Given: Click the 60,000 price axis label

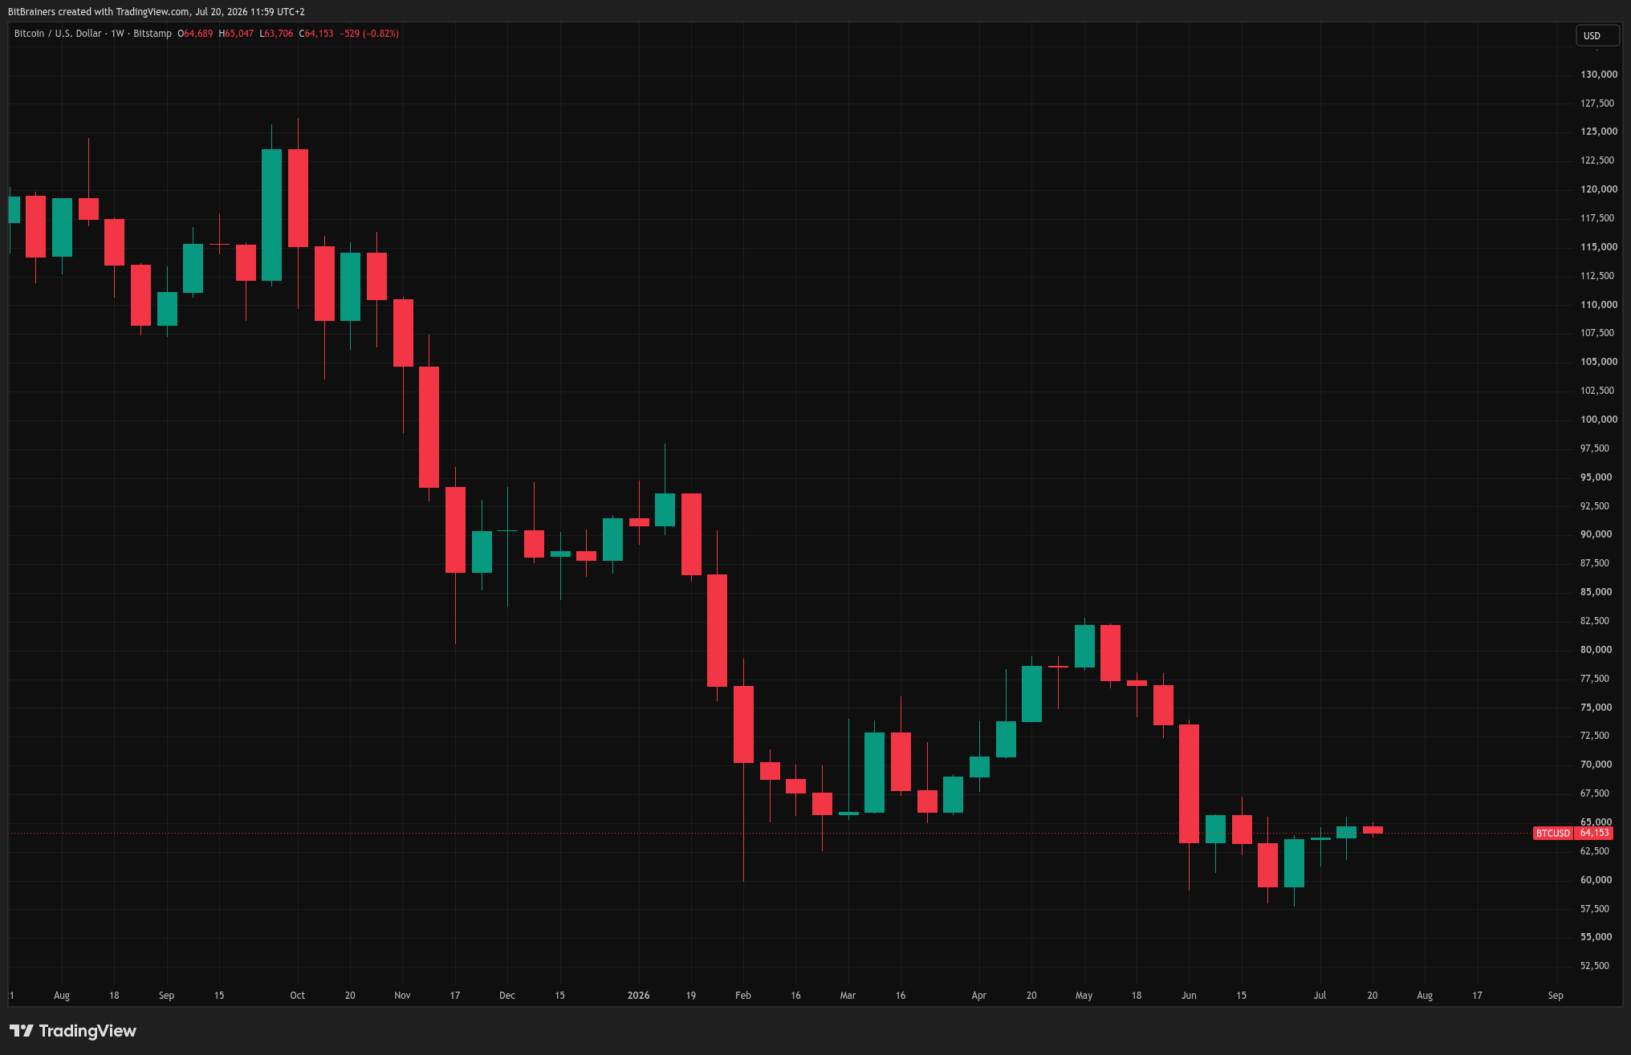Looking at the screenshot, I should tap(1596, 880).
